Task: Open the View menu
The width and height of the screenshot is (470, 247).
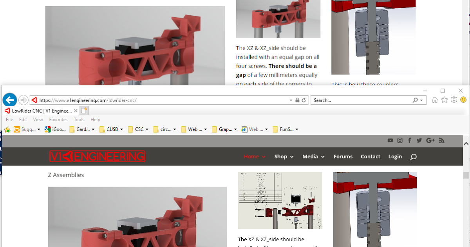Action: [38, 120]
